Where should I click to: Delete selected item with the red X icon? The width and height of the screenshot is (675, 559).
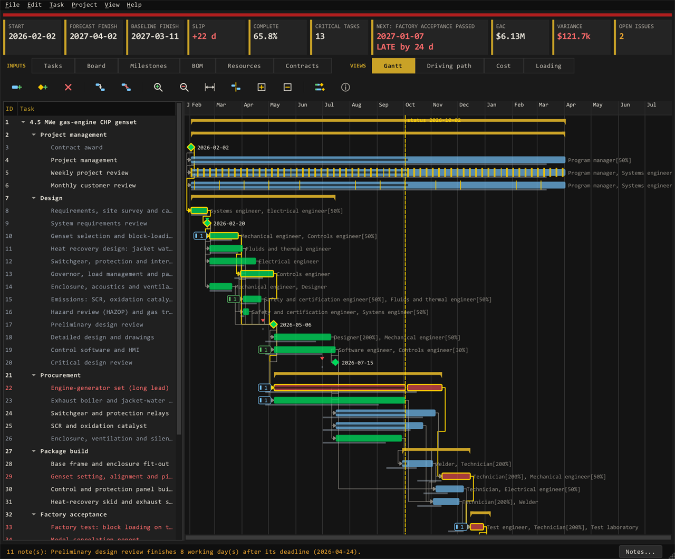[68, 87]
